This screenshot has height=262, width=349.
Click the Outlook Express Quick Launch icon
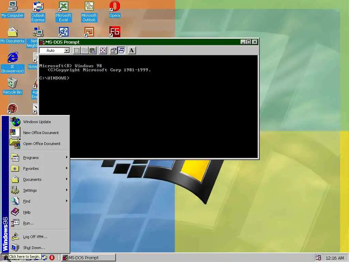coord(45,258)
